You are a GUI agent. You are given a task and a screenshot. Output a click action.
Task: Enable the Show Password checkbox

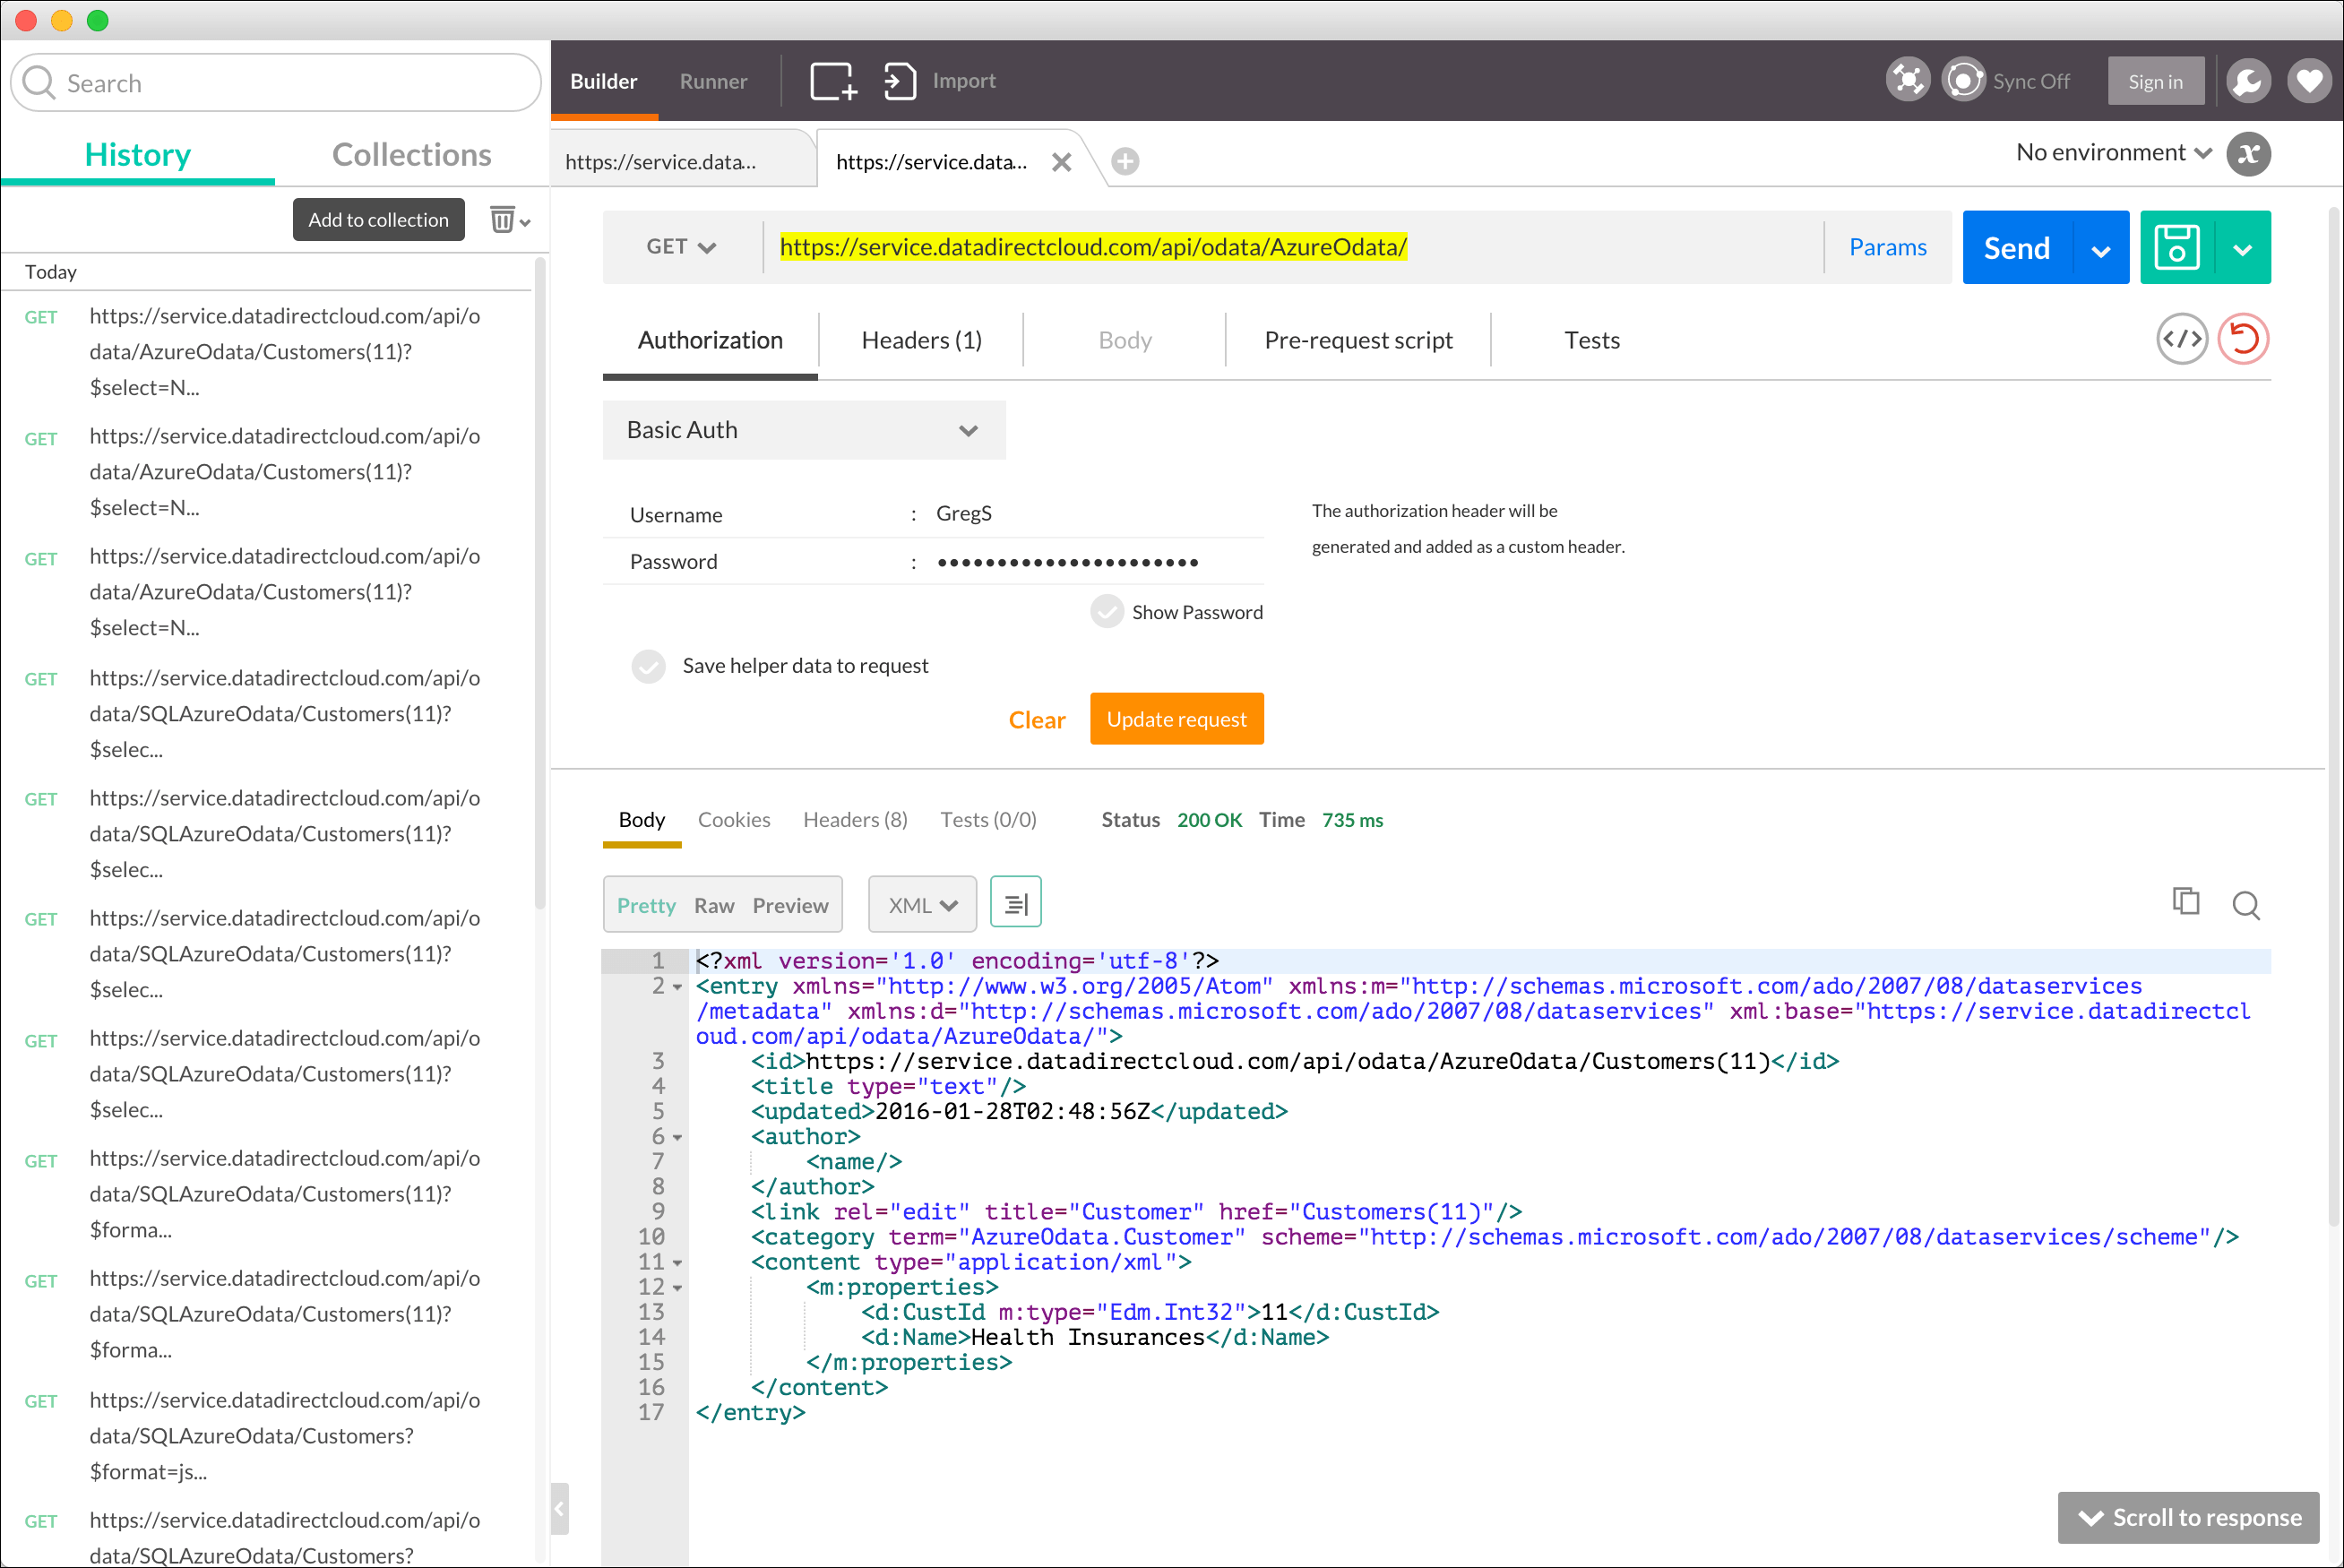(x=1107, y=612)
